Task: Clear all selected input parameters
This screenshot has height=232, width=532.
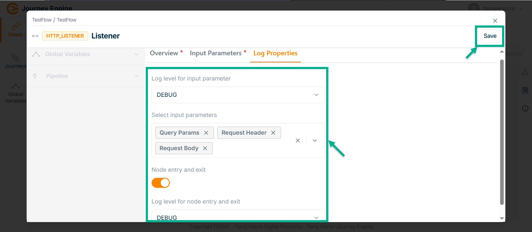Action: [298, 140]
